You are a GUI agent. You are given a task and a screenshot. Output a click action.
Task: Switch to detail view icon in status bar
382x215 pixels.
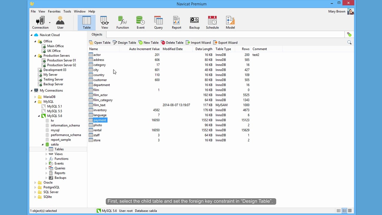tap(344, 211)
